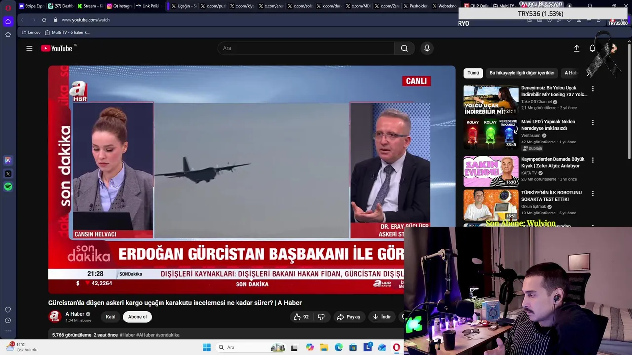This screenshot has height=355, width=632.
Task: Open options menu for Boeing 737 video
Action: tap(593, 89)
